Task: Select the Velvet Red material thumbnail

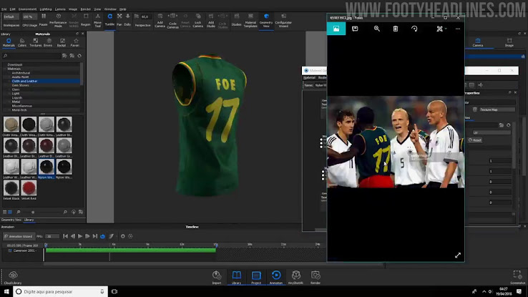Action: 29,190
